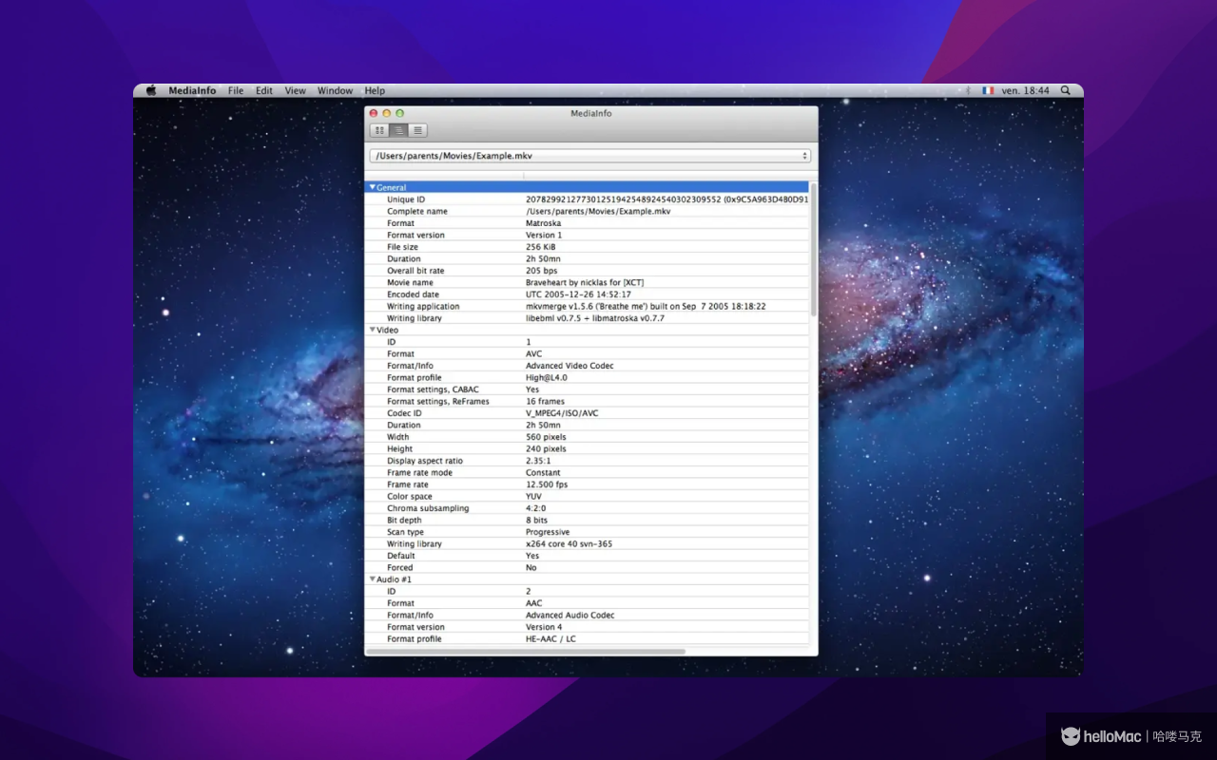Open the Example.mkv file path dropdown
Screen dimensions: 1217x760
(x=589, y=156)
